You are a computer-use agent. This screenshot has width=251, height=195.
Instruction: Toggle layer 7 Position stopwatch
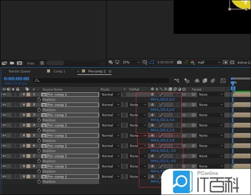coord(39,161)
